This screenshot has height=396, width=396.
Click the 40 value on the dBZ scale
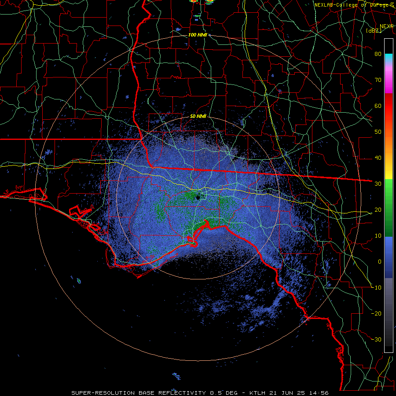378,158
